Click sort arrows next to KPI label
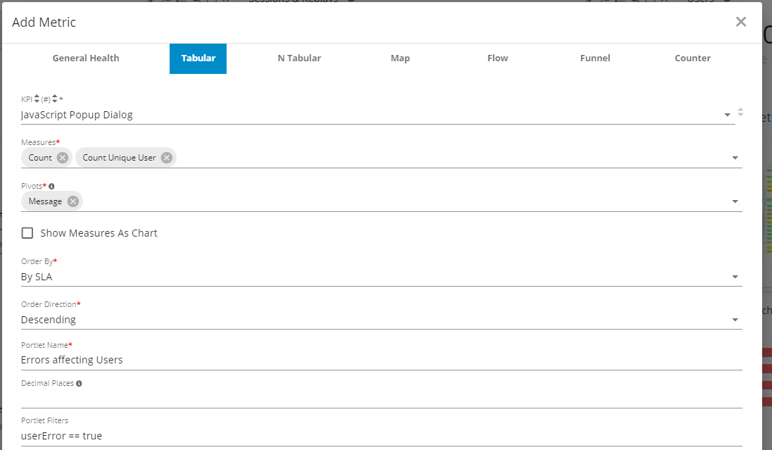The width and height of the screenshot is (772, 450). [x=37, y=99]
